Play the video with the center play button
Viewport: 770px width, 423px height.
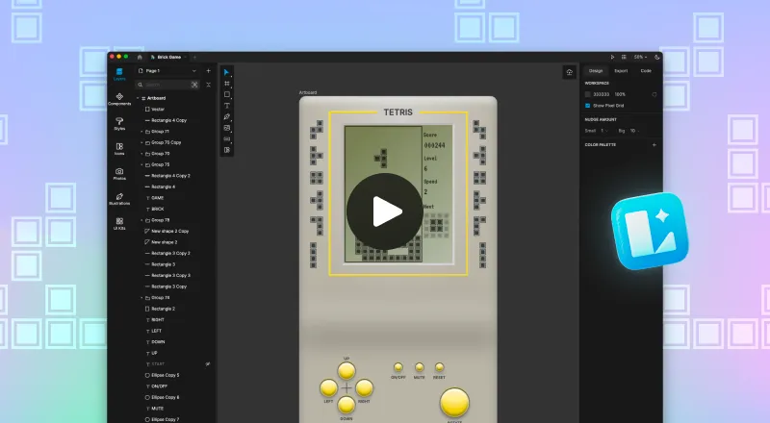385,211
